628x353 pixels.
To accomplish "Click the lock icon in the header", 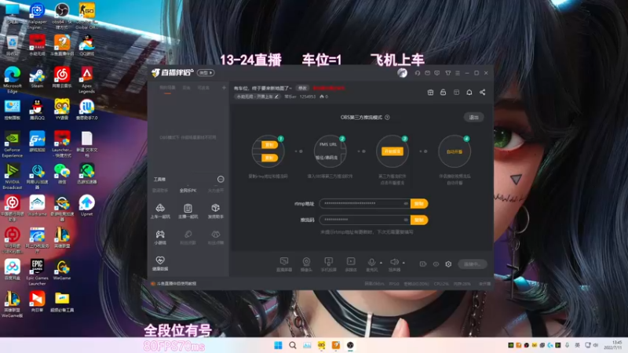I will [443, 93].
